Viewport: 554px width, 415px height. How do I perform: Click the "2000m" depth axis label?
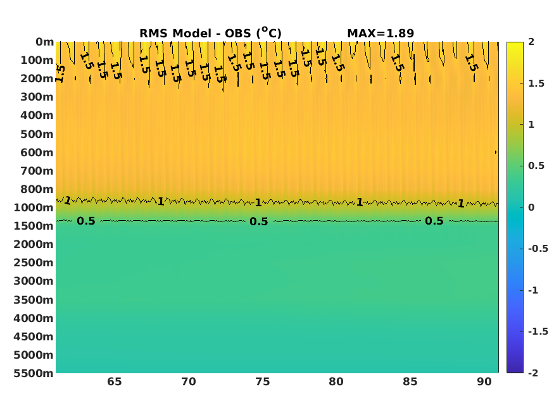pos(34,244)
